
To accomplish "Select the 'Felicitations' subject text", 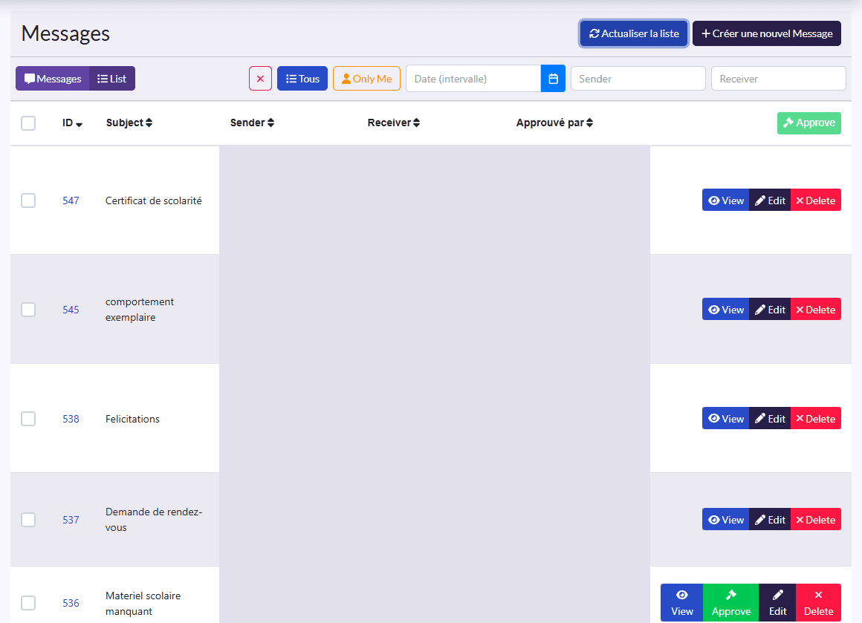I will click(132, 419).
